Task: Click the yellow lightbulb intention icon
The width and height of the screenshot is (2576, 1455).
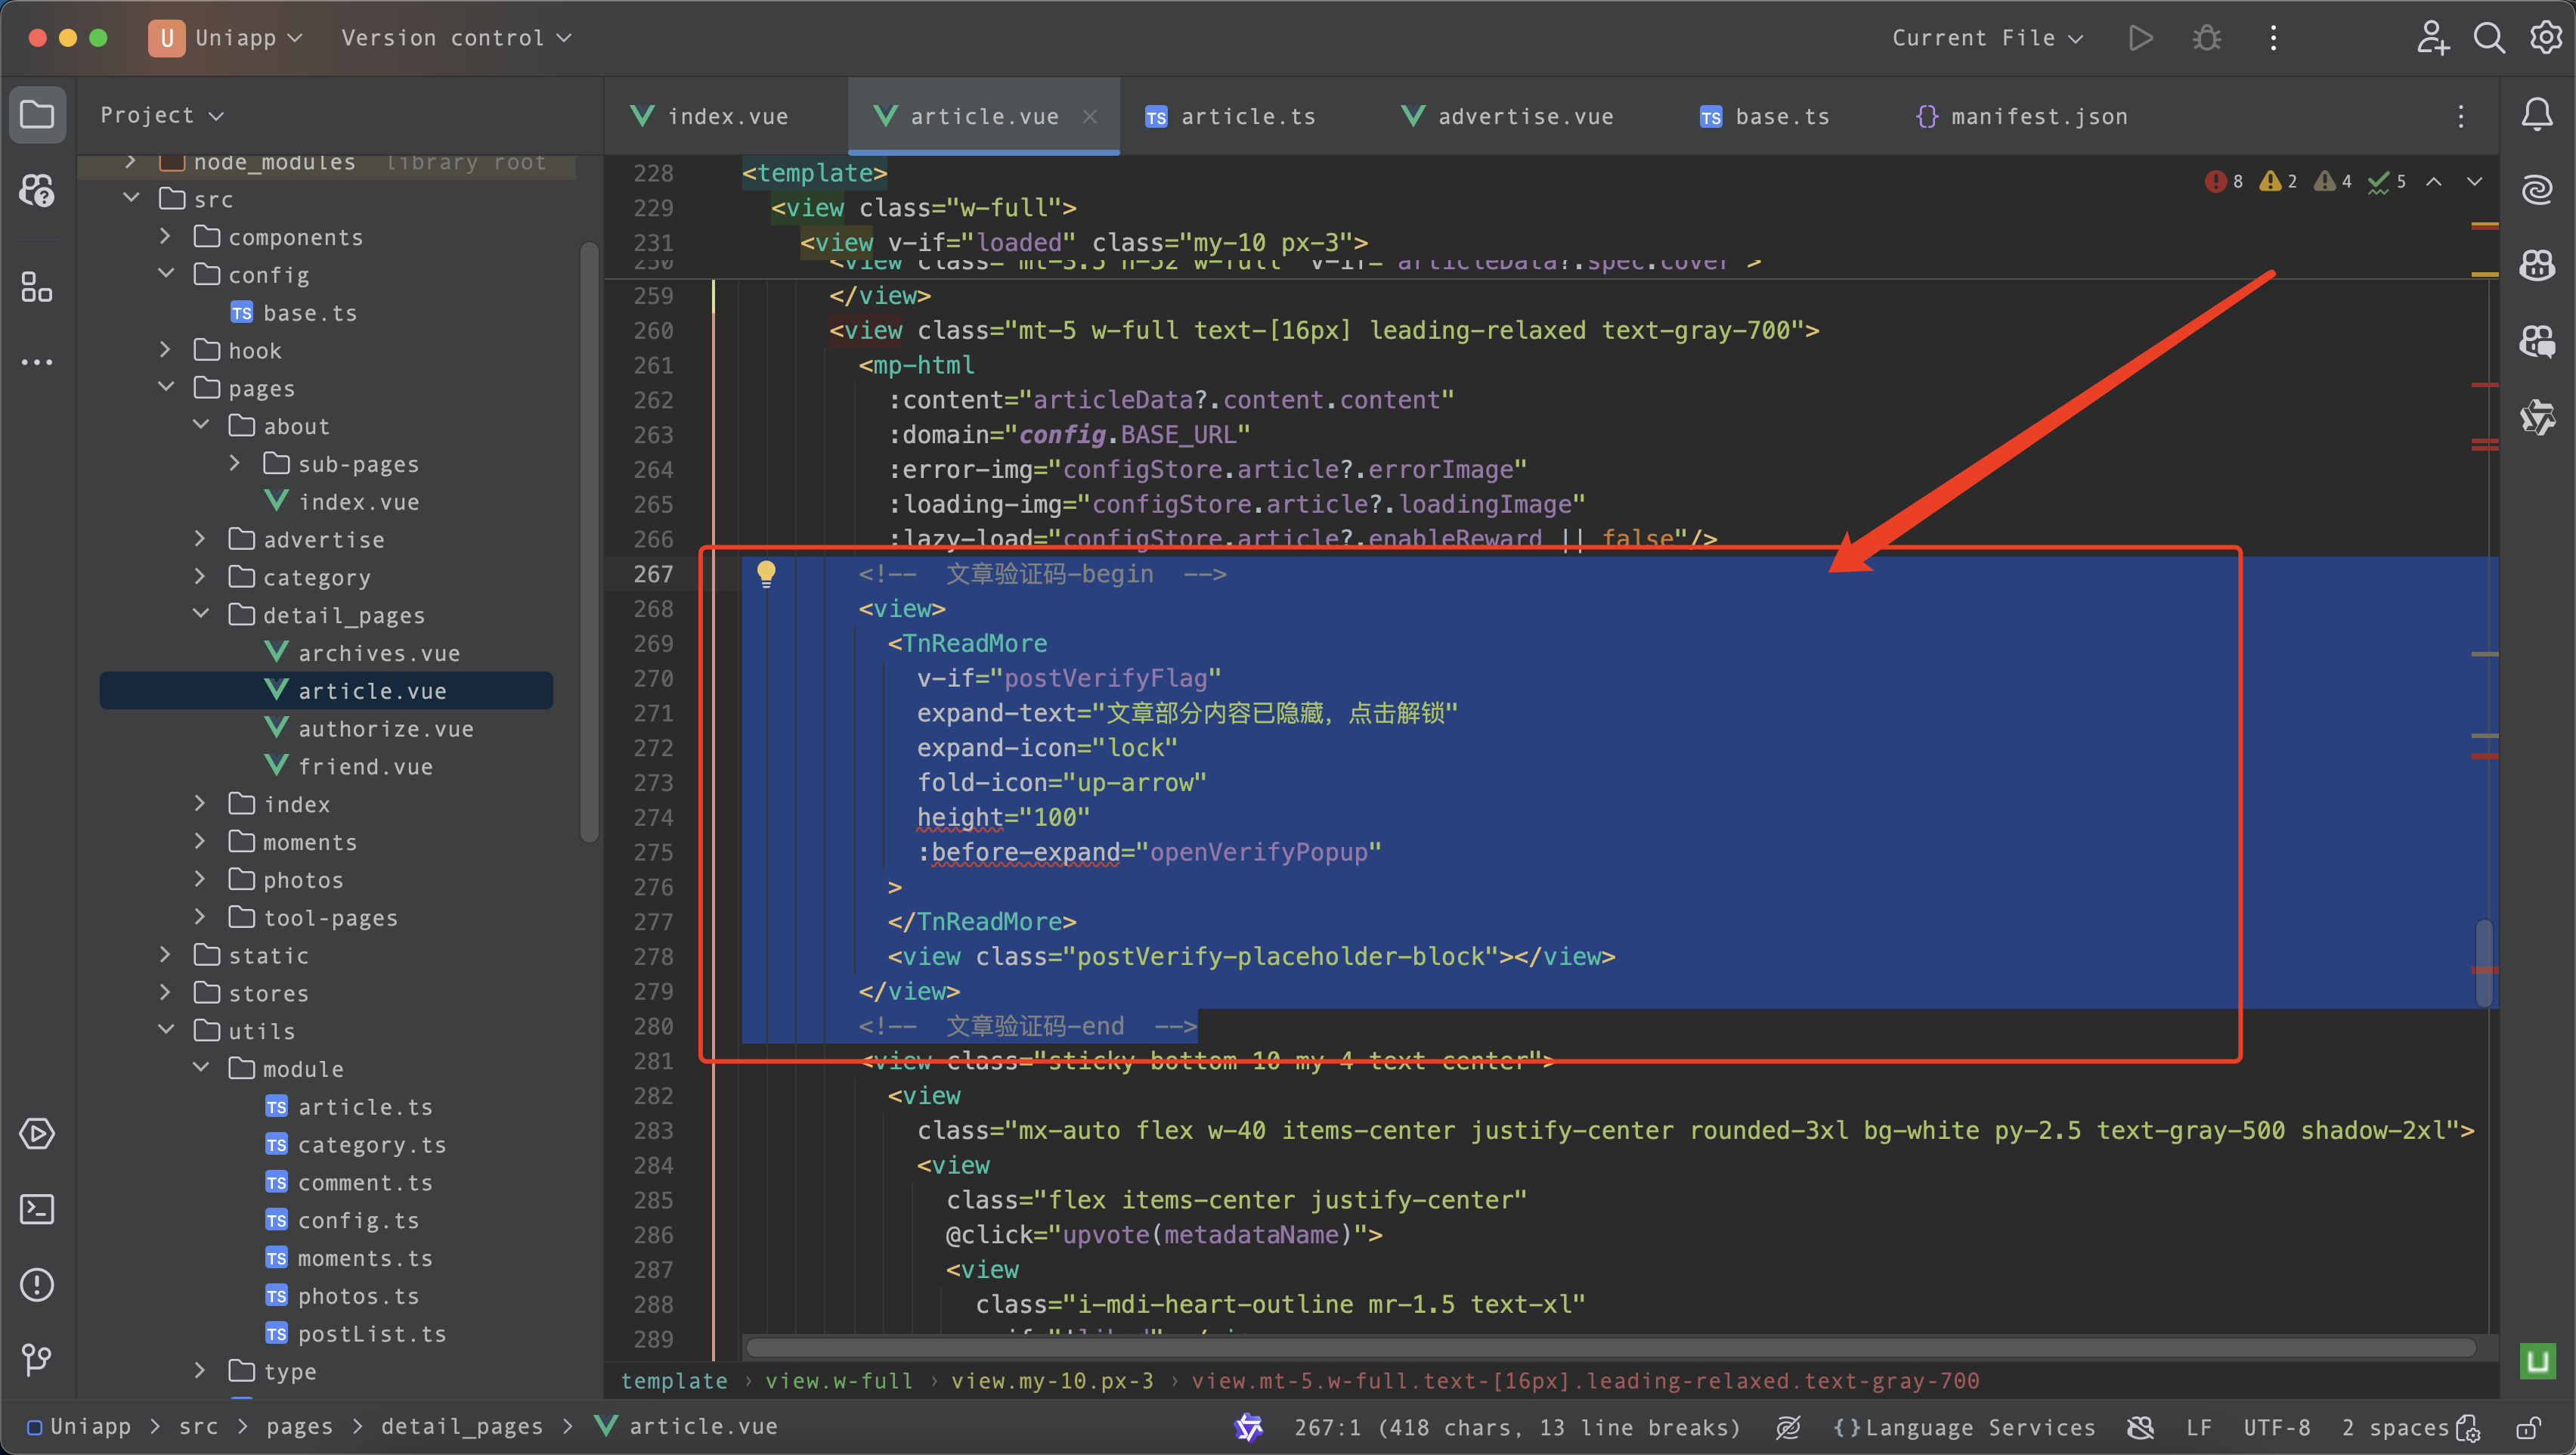Action: click(766, 573)
